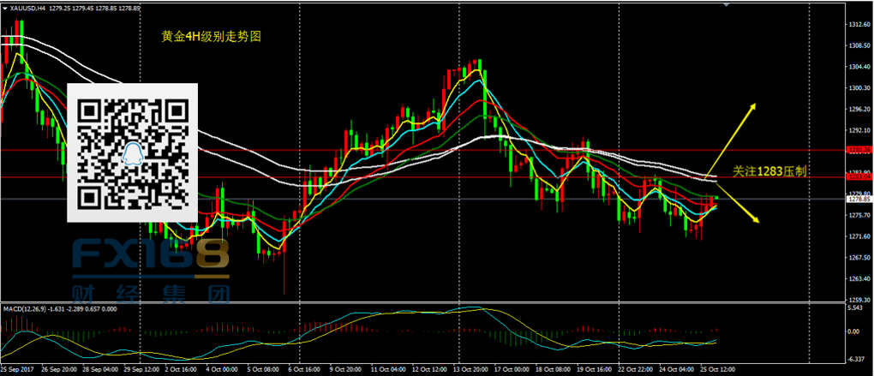Click the FX168 logo watermark

pos(151,259)
